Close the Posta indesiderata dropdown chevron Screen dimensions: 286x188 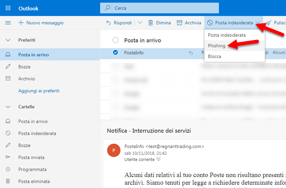258,23
